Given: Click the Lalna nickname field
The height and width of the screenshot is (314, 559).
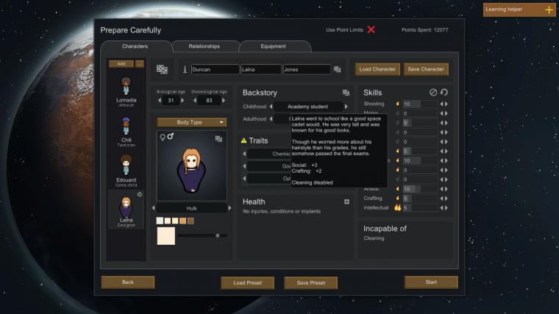Looking at the screenshot, I should (x=260, y=70).
